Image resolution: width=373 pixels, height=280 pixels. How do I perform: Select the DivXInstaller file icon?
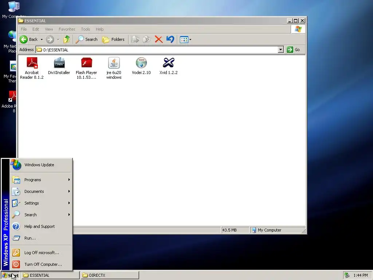point(59,63)
